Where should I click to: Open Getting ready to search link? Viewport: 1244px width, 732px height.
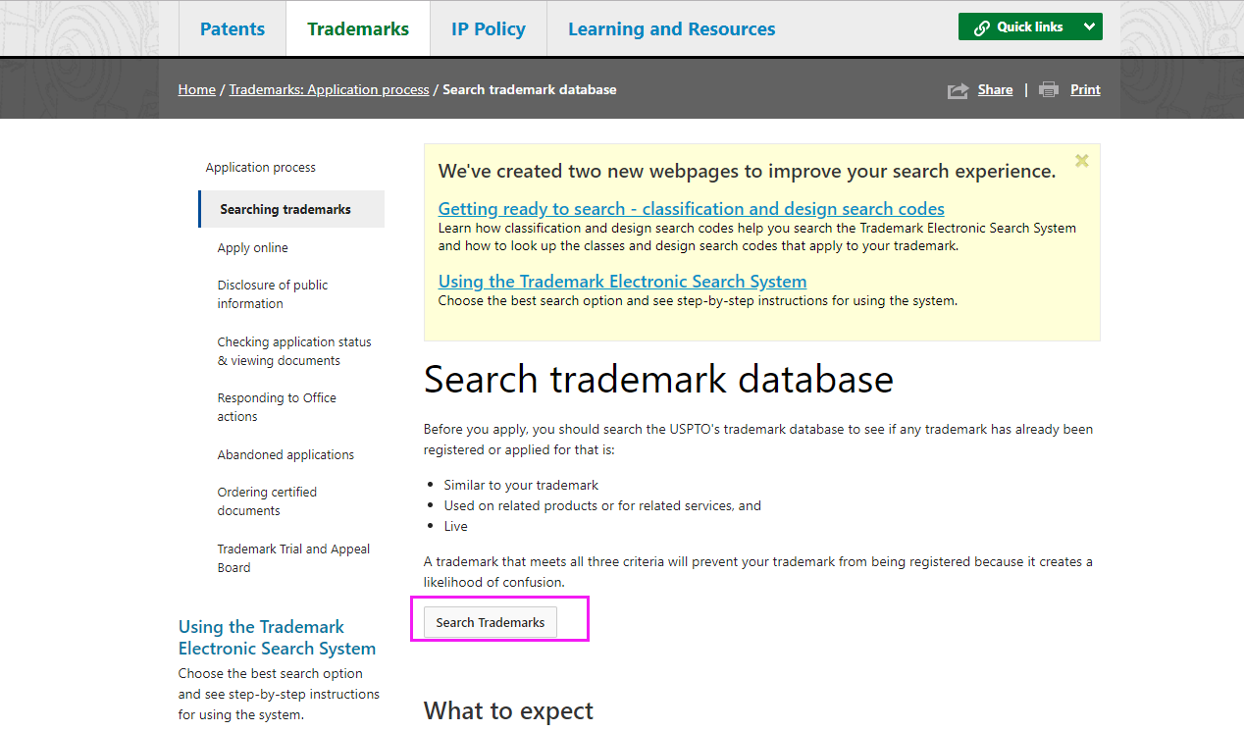click(691, 209)
